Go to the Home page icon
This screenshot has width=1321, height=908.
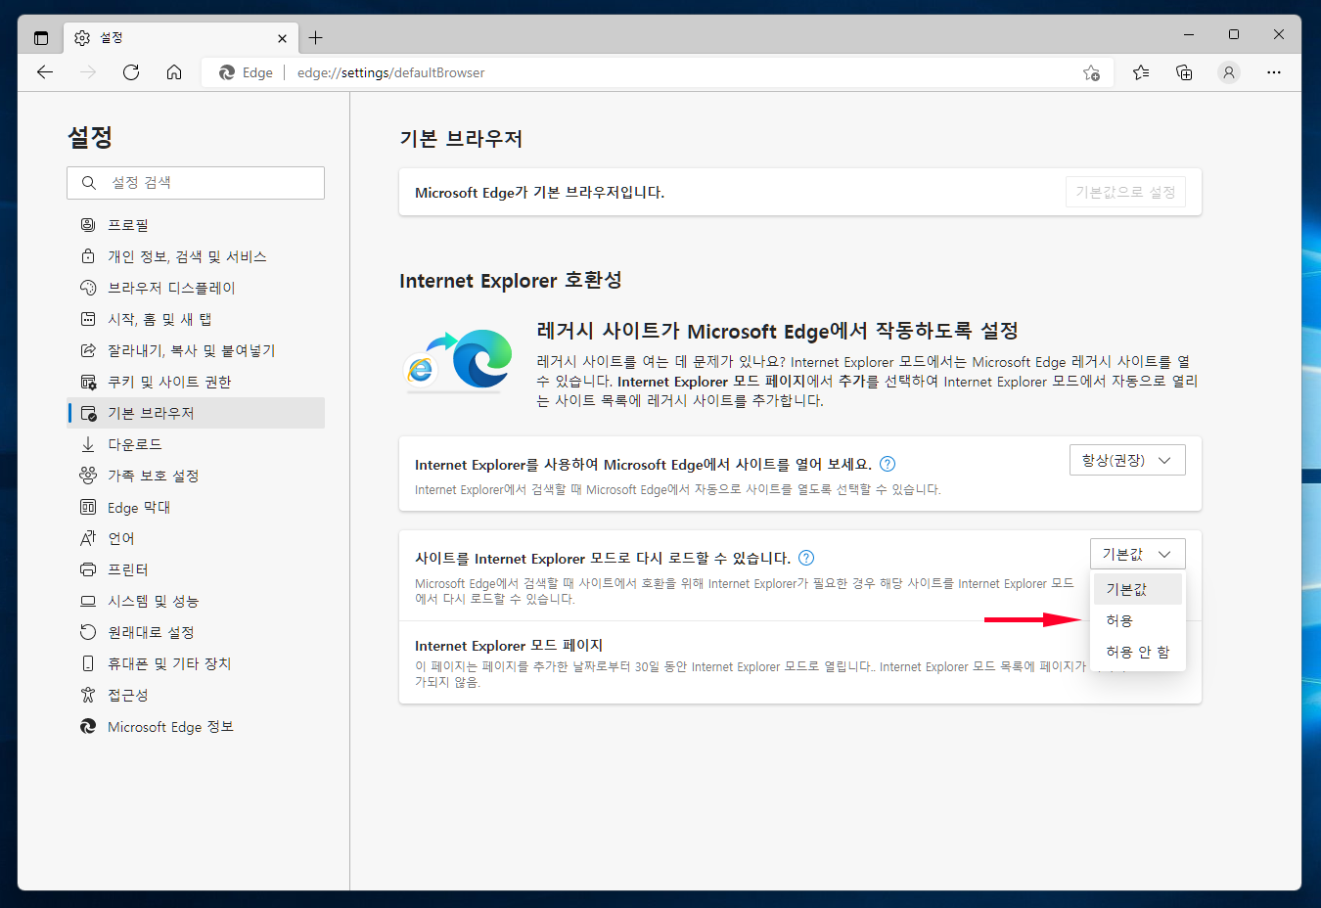[174, 72]
